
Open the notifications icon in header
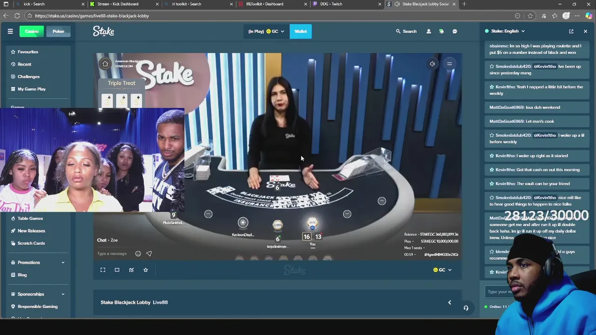coord(441,31)
